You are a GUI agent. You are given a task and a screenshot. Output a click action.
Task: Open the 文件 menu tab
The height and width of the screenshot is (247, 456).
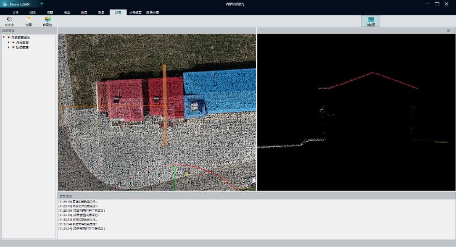click(x=15, y=12)
